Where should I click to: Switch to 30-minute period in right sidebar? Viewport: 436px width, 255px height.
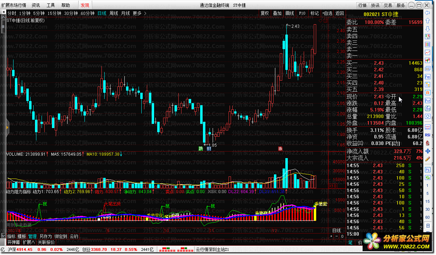pyautogui.click(x=427, y=210)
